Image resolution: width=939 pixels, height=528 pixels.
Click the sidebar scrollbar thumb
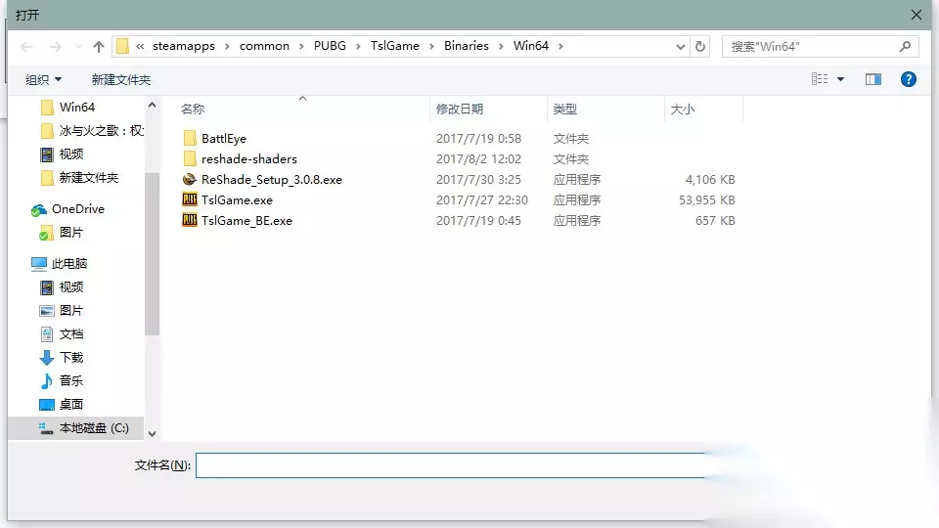tap(153, 254)
